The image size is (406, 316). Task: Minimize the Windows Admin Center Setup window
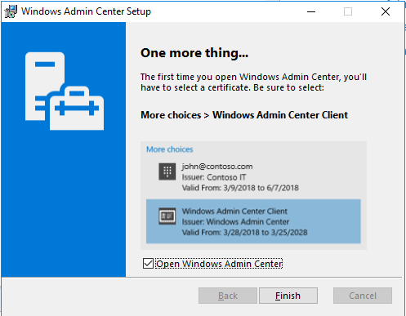click(311, 11)
